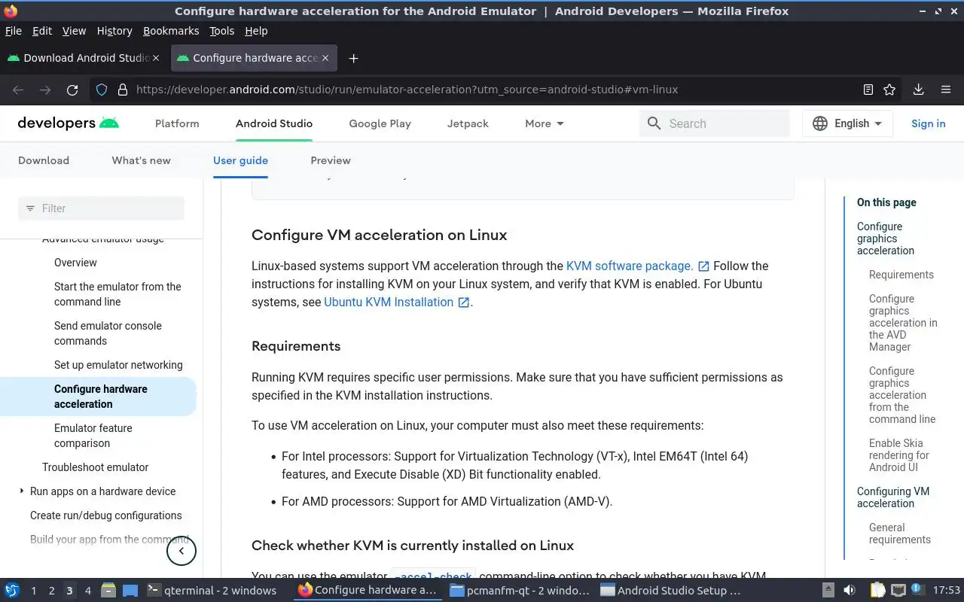964x602 pixels.
Task: Click the URL address bar
Action: [x=496, y=90]
